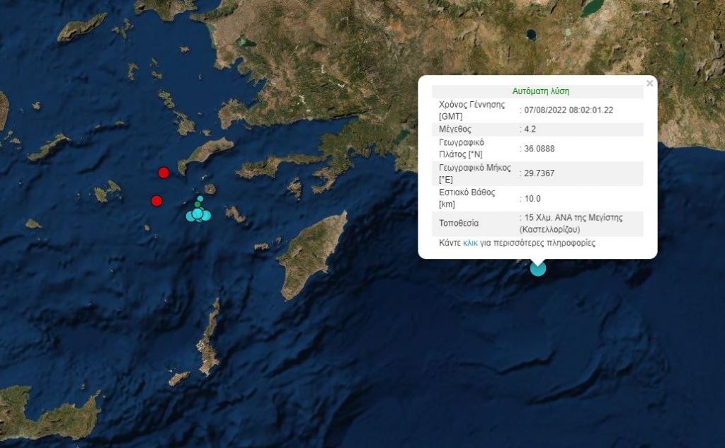
Task: Select the upper red earthquake marker
Action: click(164, 172)
